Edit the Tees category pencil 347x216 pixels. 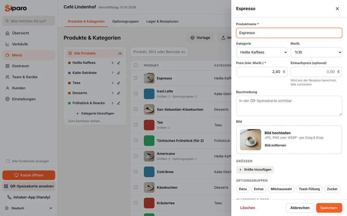coord(119,83)
